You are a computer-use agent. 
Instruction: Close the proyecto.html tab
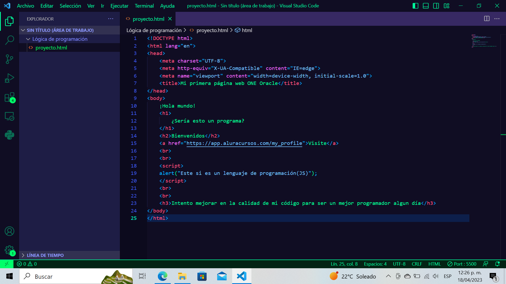pos(170,19)
